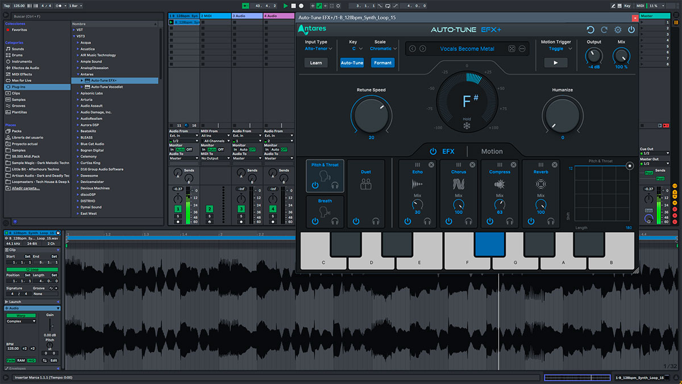Click the random preset dice icon

pyautogui.click(x=511, y=49)
